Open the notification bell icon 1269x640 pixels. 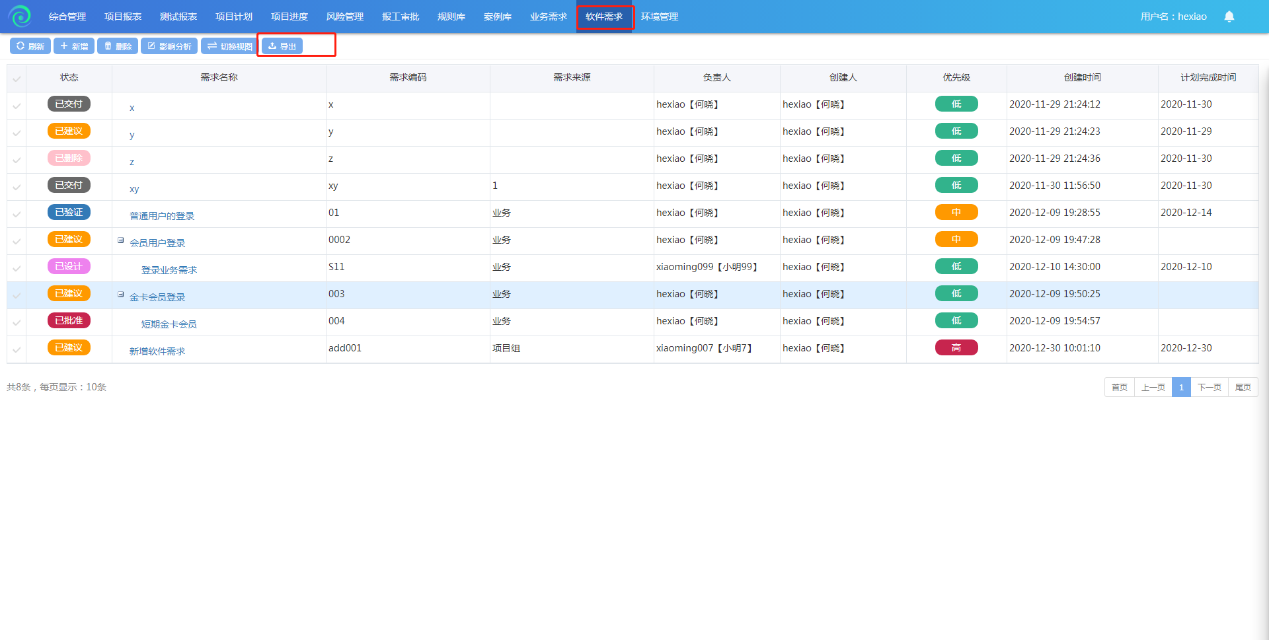coord(1229,17)
